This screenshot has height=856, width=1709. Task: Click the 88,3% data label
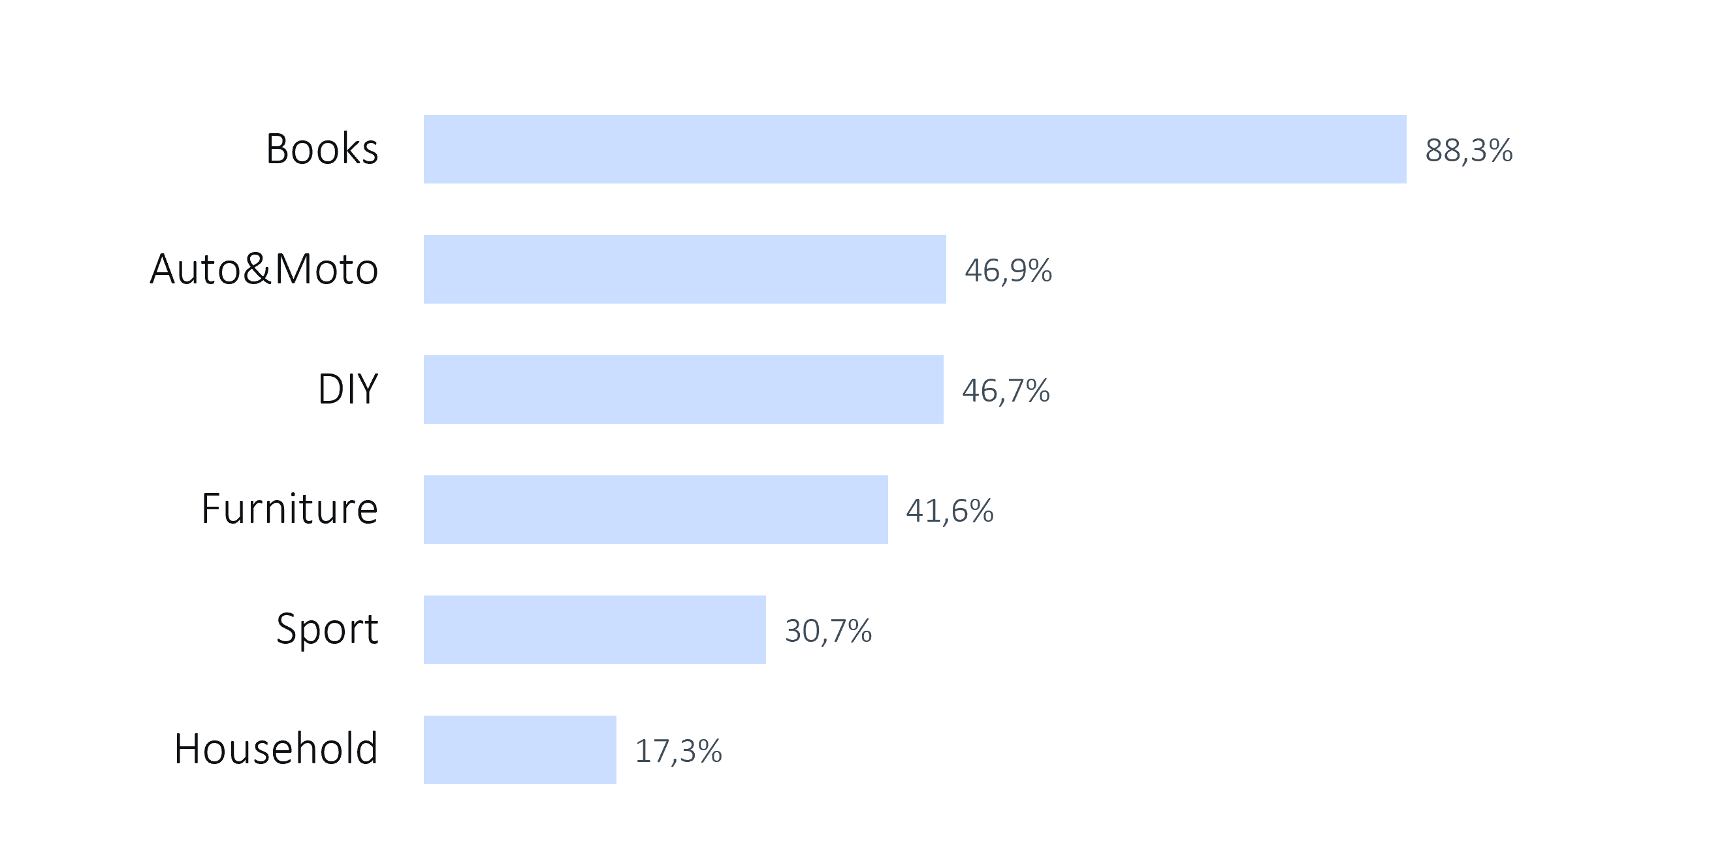click(1469, 151)
